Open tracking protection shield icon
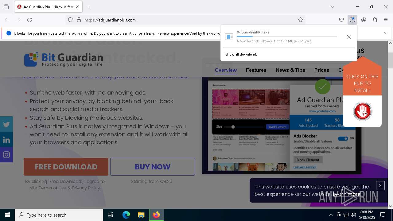Image resolution: width=393 pixels, height=221 pixels. [x=70, y=20]
